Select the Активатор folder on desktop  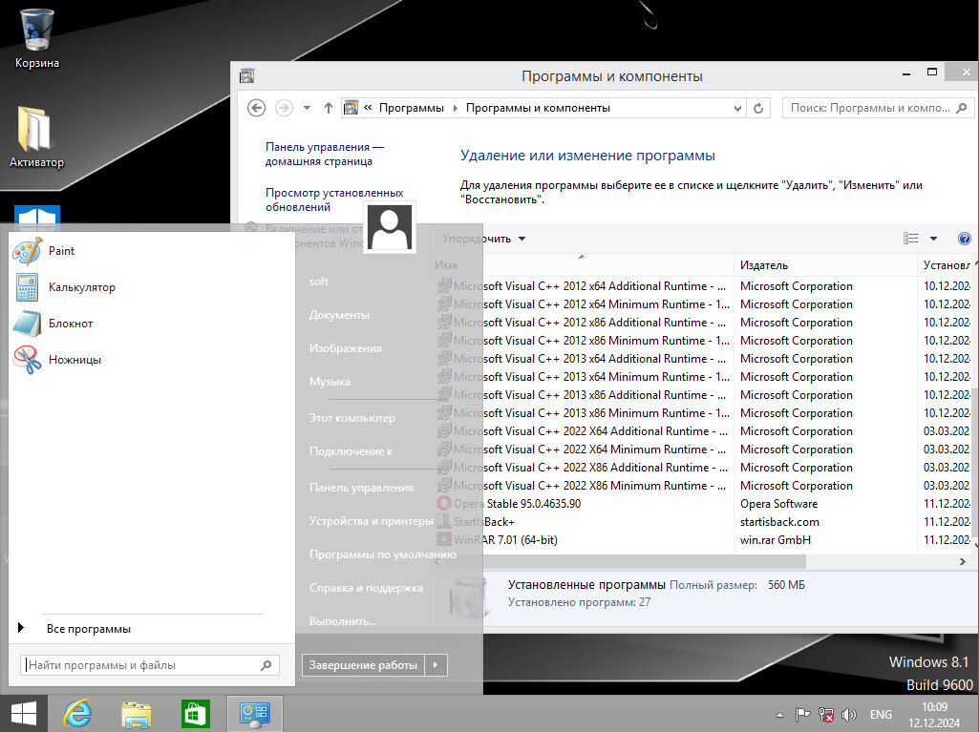point(37,137)
